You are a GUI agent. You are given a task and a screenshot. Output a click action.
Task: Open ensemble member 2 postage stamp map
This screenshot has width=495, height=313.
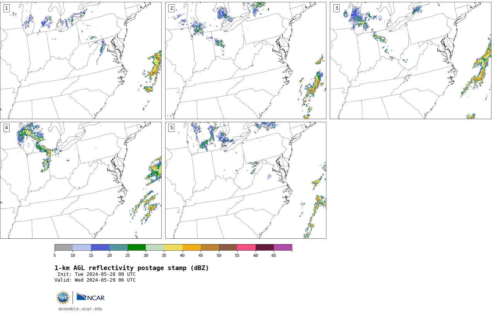pos(246,60)
